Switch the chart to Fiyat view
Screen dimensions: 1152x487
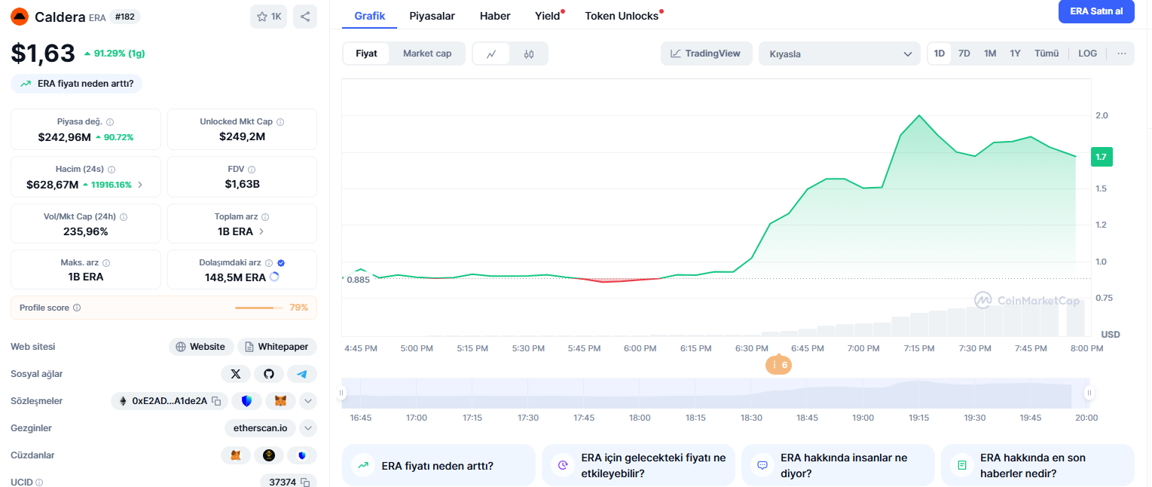point(366,54)
